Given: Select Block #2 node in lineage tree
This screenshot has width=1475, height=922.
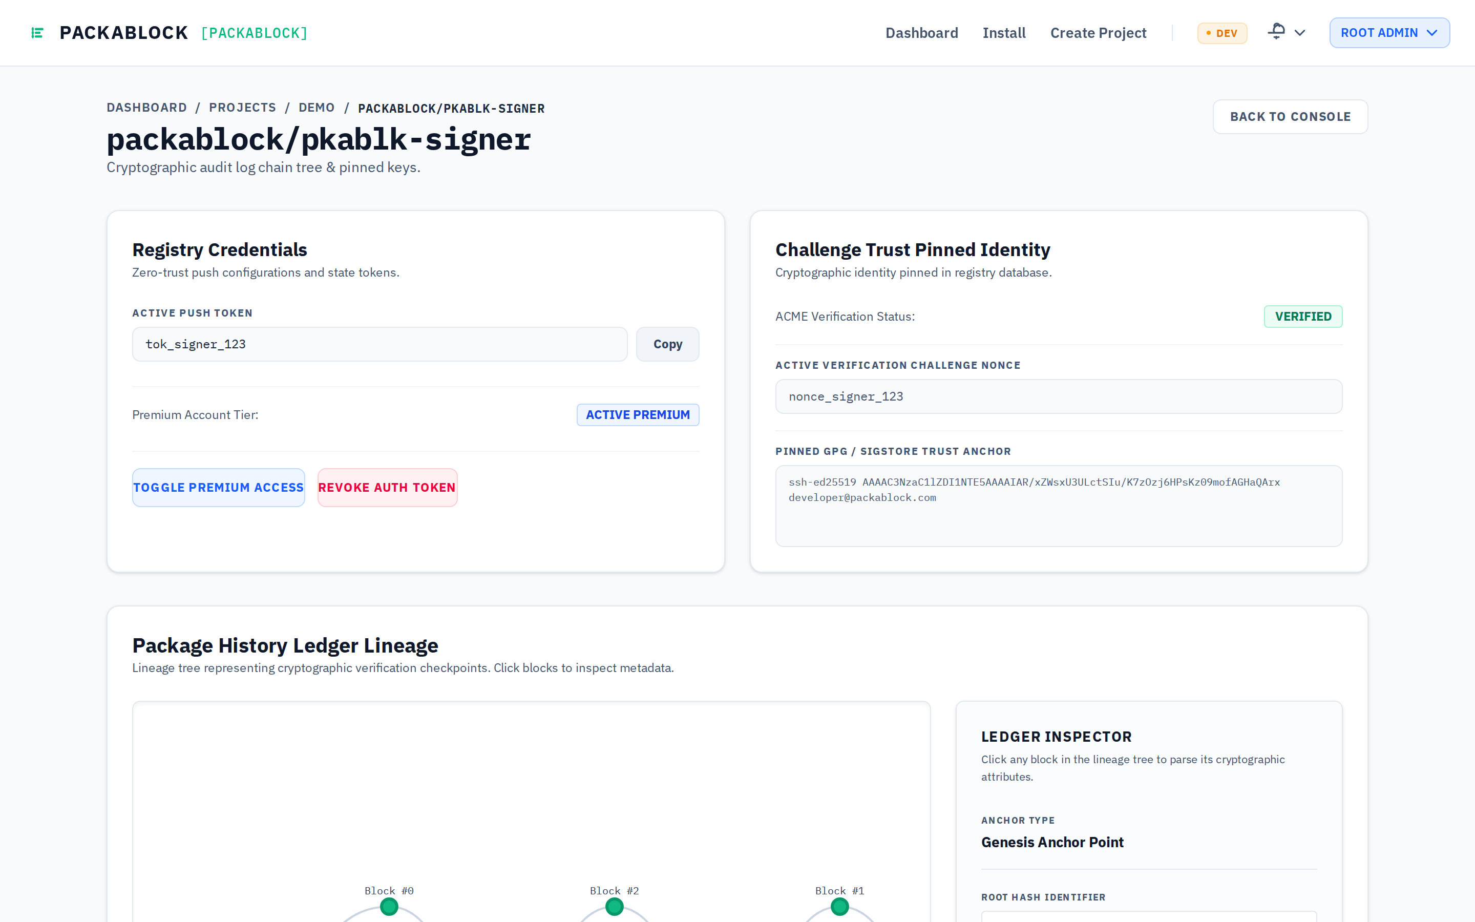Looking at the screenshot, I should pyautogui.click(x=615, y=907).
